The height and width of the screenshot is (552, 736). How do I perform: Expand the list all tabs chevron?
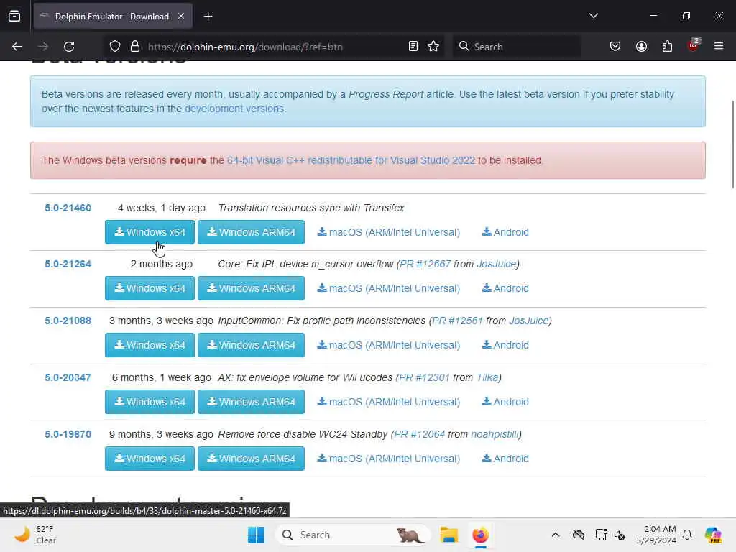[x=593, y=16]
